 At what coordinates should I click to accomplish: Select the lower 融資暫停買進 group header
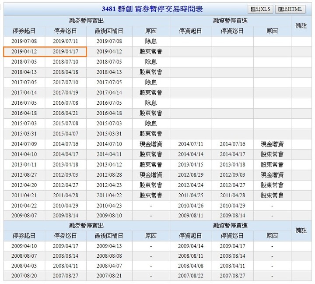(230, 226)
